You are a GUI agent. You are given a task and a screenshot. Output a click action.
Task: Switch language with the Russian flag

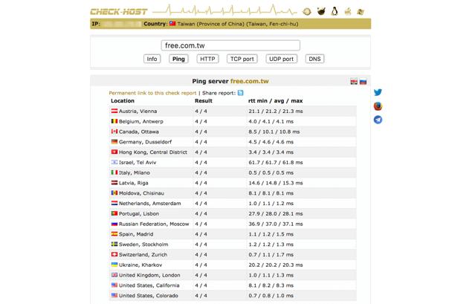[x=363, y=82]
